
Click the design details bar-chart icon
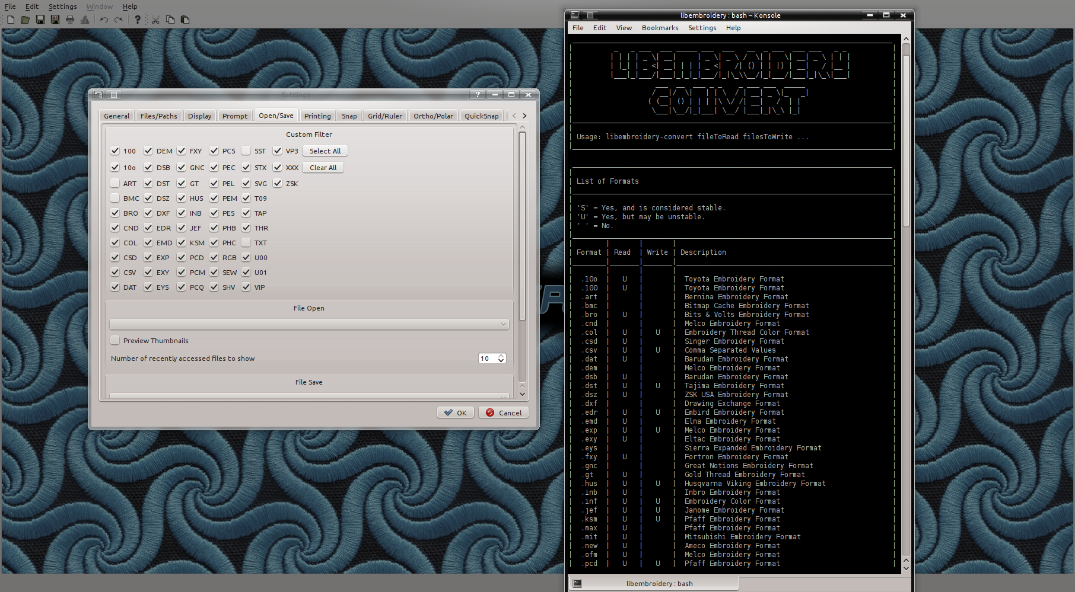85,20
